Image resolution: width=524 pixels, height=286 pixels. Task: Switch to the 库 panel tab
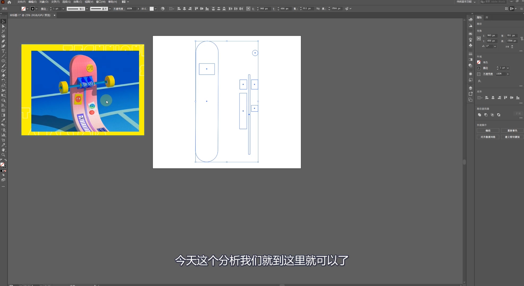(487, 17)
